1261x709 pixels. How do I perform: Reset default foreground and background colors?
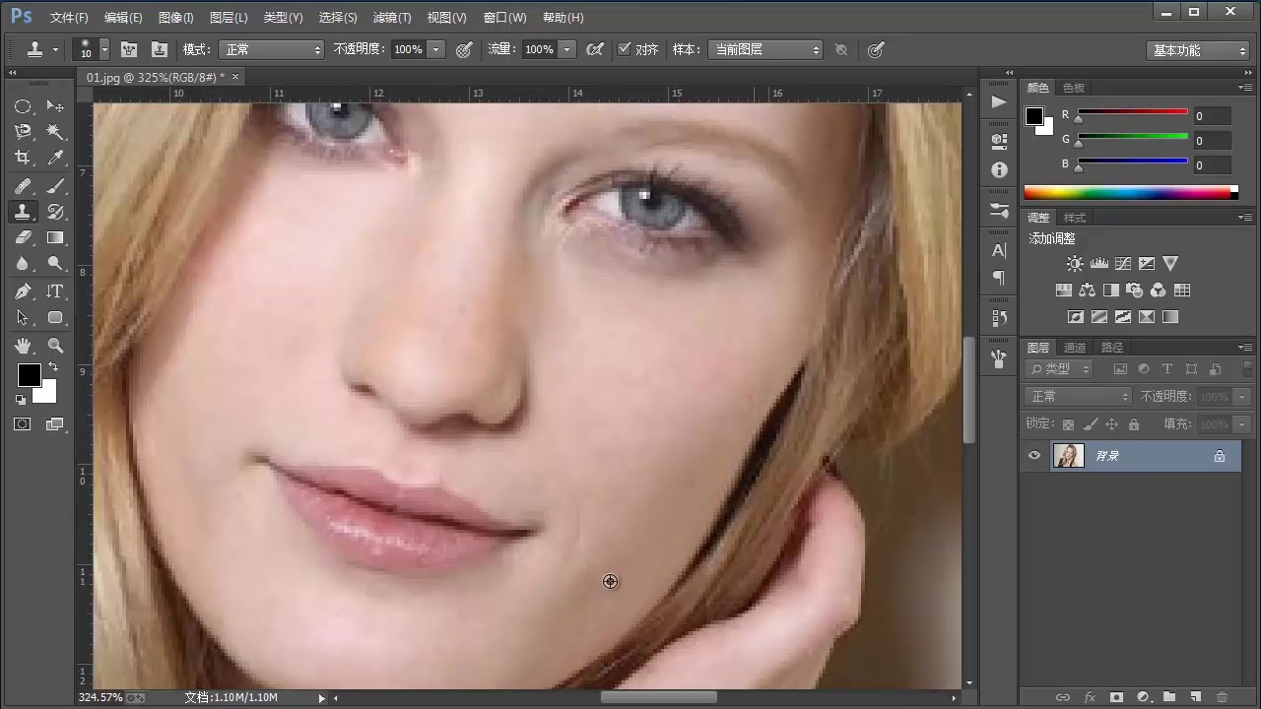coord(21,399)
